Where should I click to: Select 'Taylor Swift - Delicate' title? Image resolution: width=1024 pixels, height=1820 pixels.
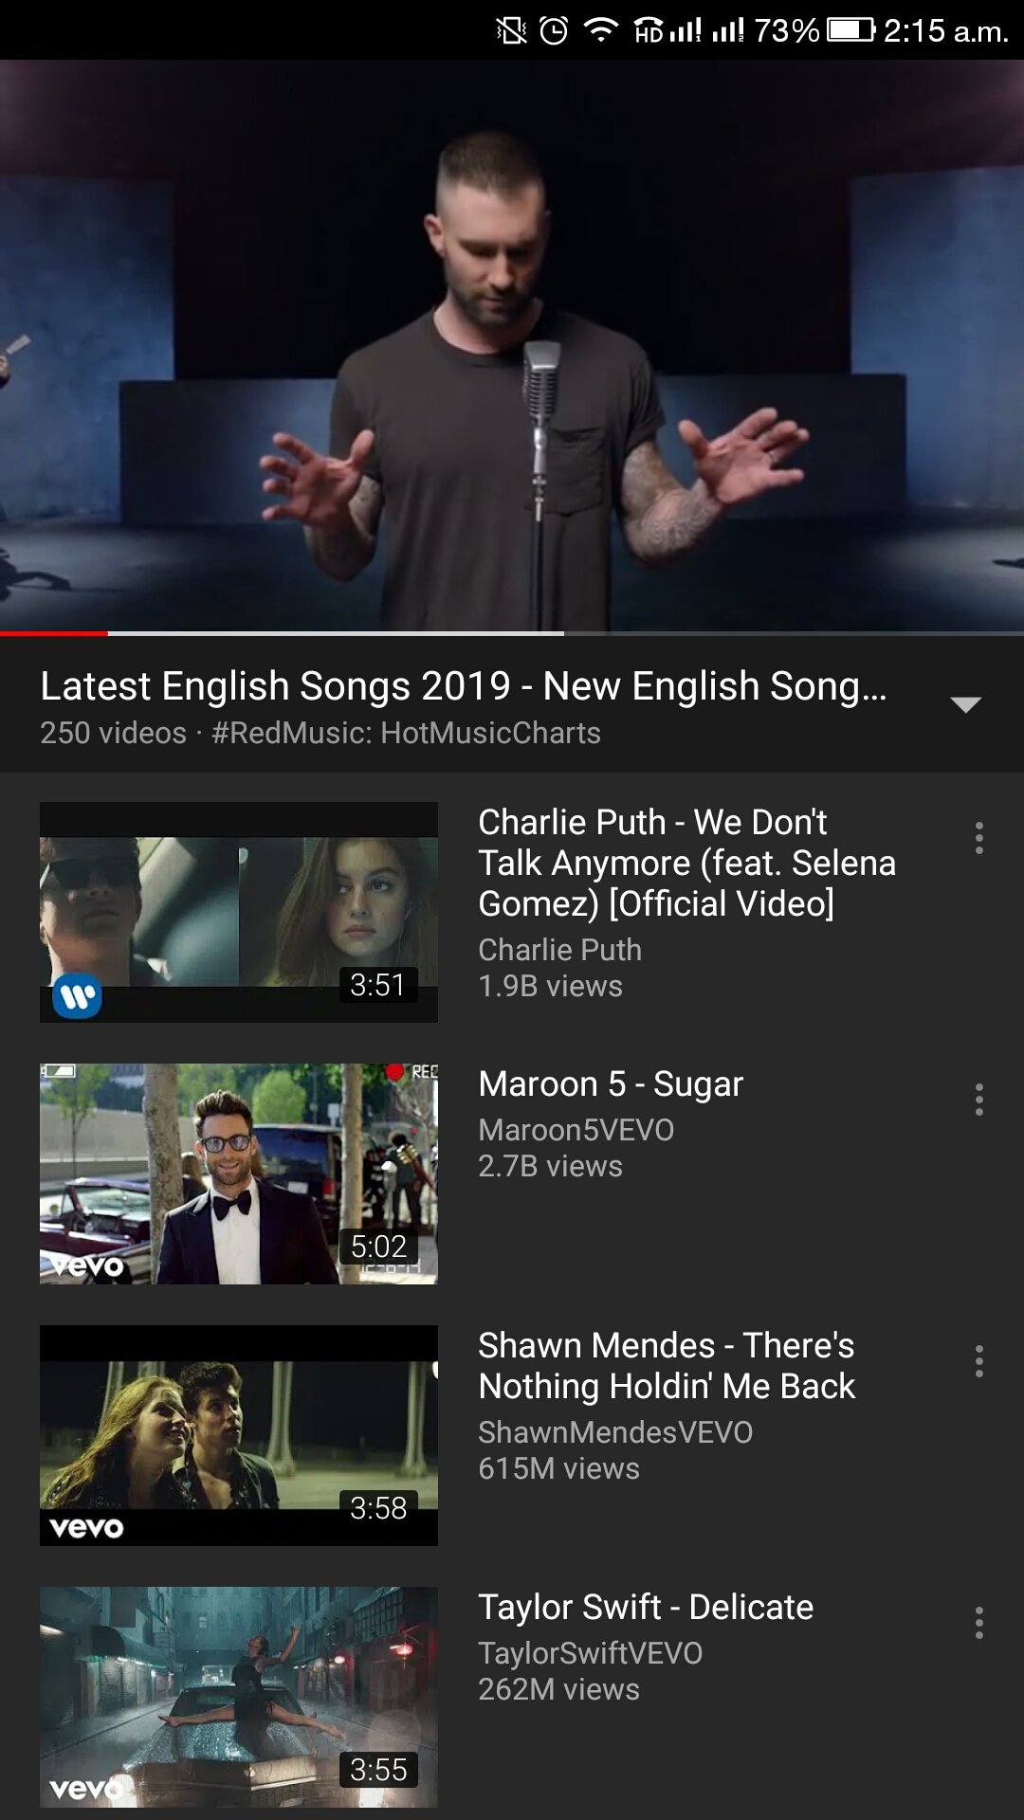(x=646, y=1608)
